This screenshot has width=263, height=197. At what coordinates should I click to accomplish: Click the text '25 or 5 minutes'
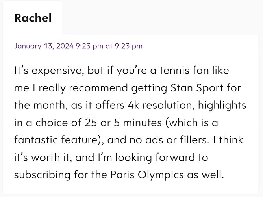click(123, 123)
